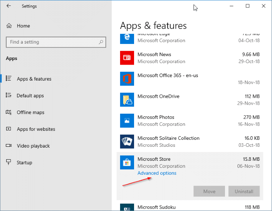Open Default apps section
Image resolution: width=272 pixels, height=211 pixels.
click(x=30, y=96)
